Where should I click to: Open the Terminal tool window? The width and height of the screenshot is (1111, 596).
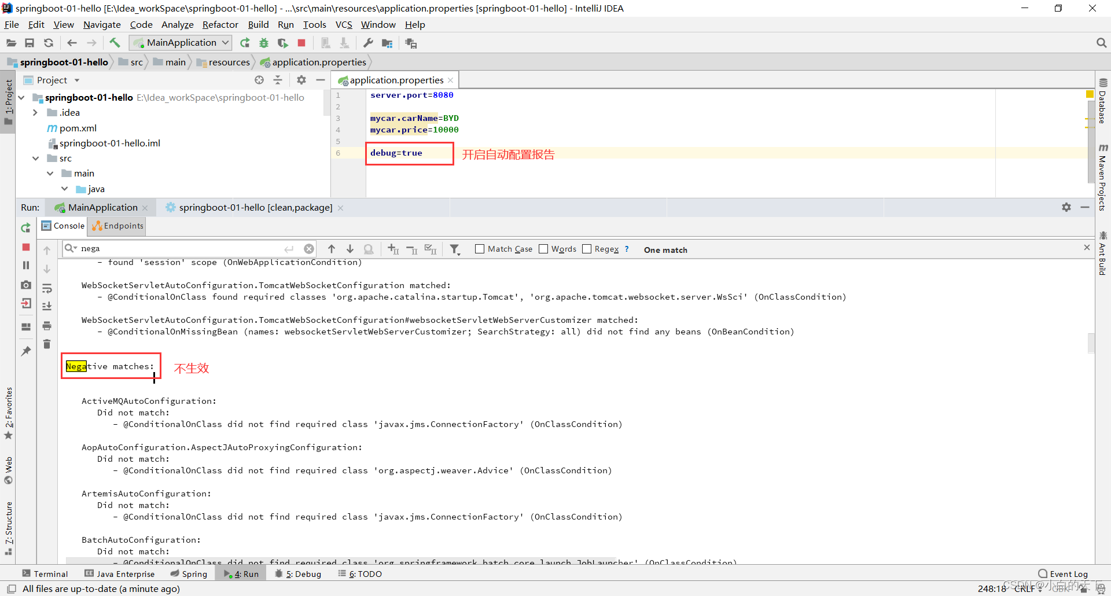[x=45, y=574]
